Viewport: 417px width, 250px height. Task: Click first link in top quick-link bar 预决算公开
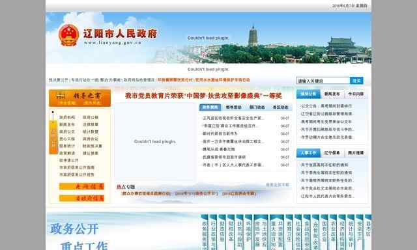click(x=58, y=80)
